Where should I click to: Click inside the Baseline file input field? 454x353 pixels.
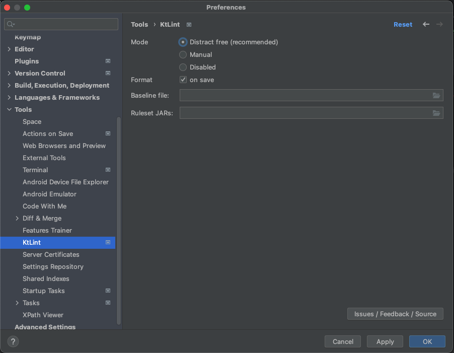pos(302,95)
